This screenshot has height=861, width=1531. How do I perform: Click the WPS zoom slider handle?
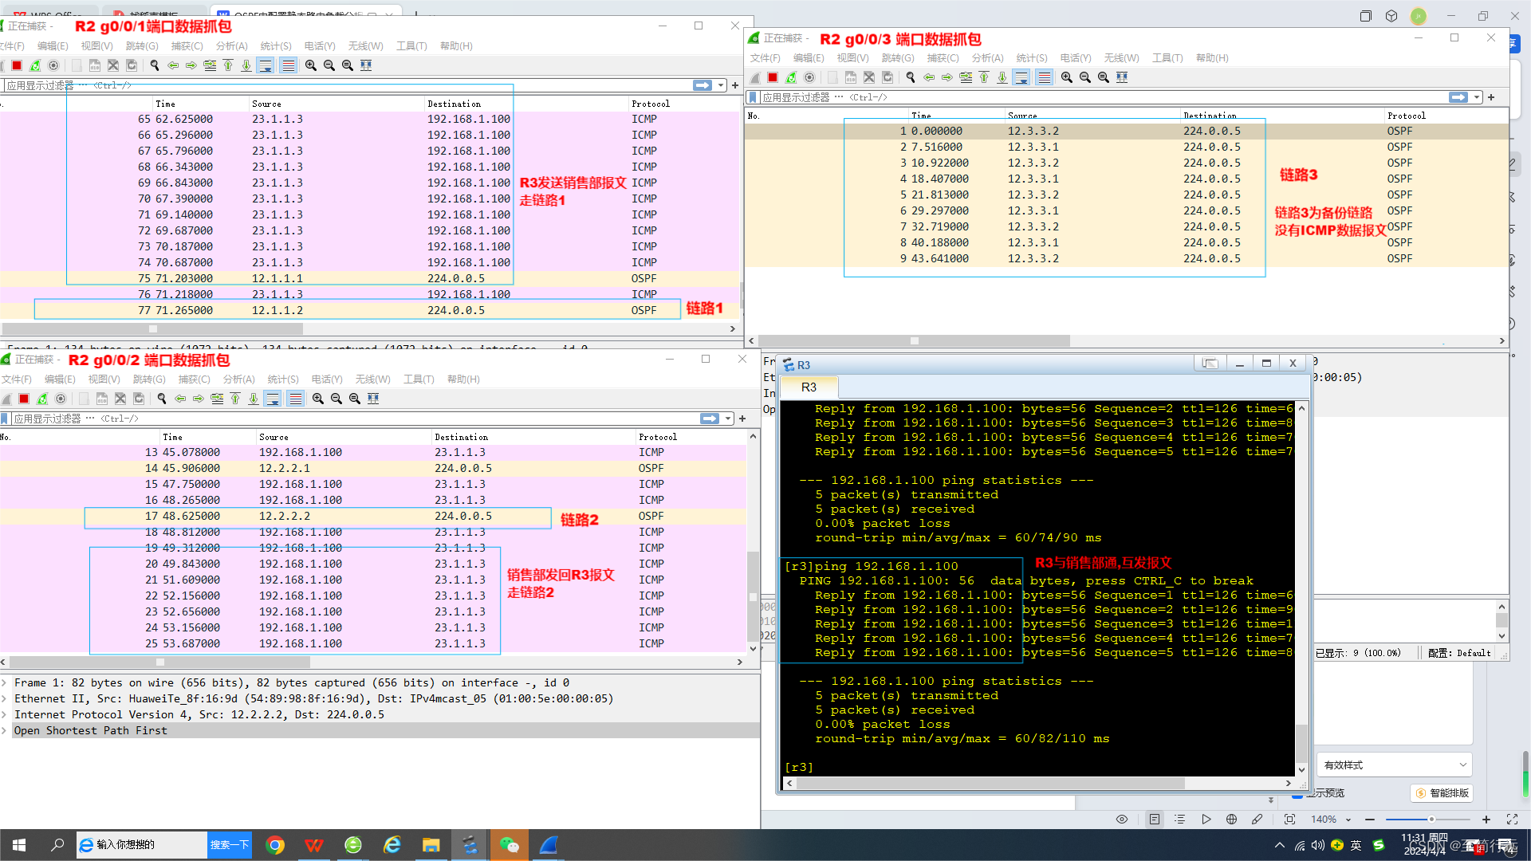tap(1431, 819)
